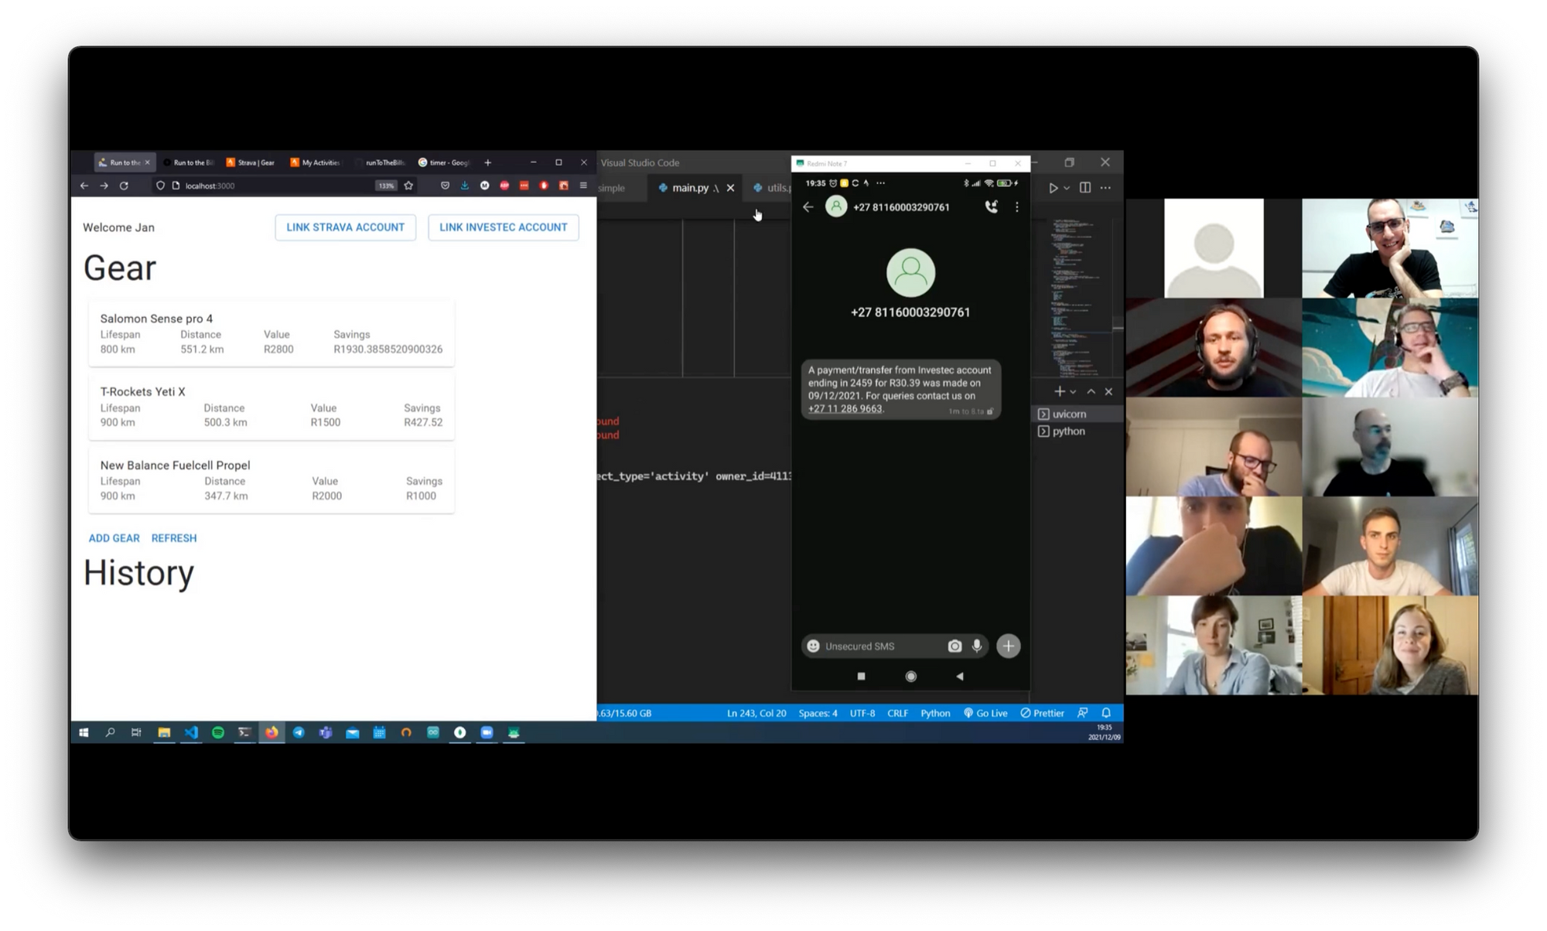Expand the Run button dropdown arrow in VS Code

pos(1066,188)
